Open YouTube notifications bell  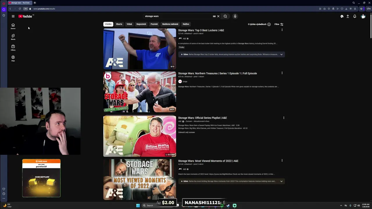[355, 16]
